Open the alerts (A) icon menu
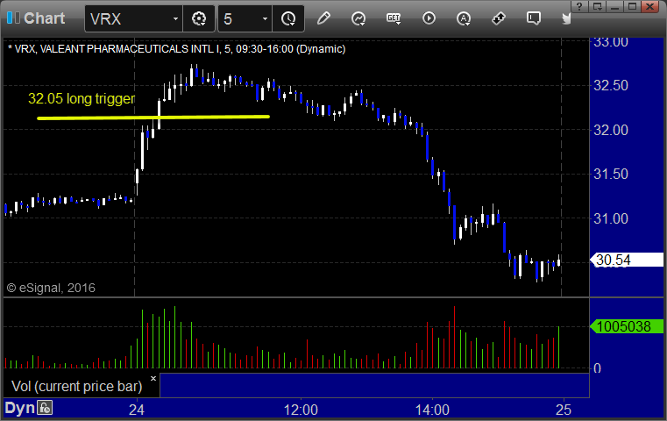Image resolution: width=667 pixels, height=421 pixels. [464, 18]
